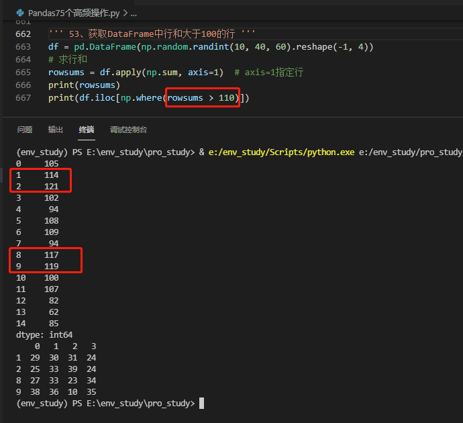Click DataFrame output row starting '8 27 33'
The width and height of the screenshot is (463, 423).
tap(56, 381)
